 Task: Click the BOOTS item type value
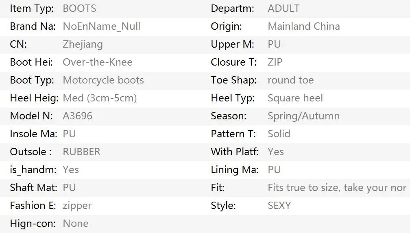coord(79,9)
